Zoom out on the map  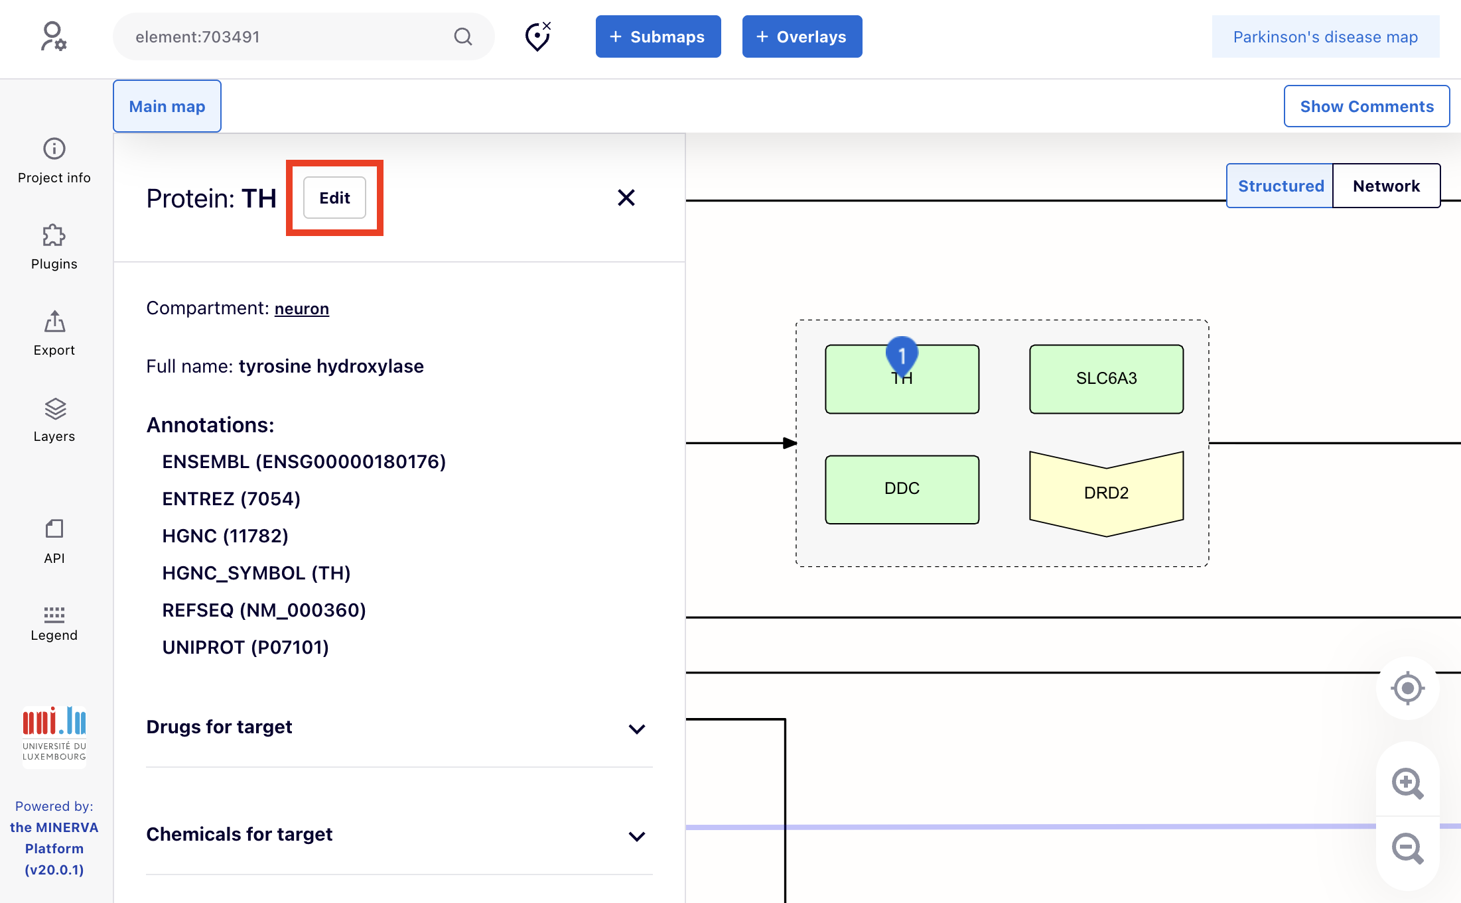tap(1407, 848)
